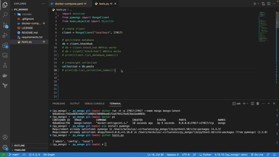Screen dimensions: 279x157
Task: Synchronize changes in status bar
Action: [x=24, y=155]
